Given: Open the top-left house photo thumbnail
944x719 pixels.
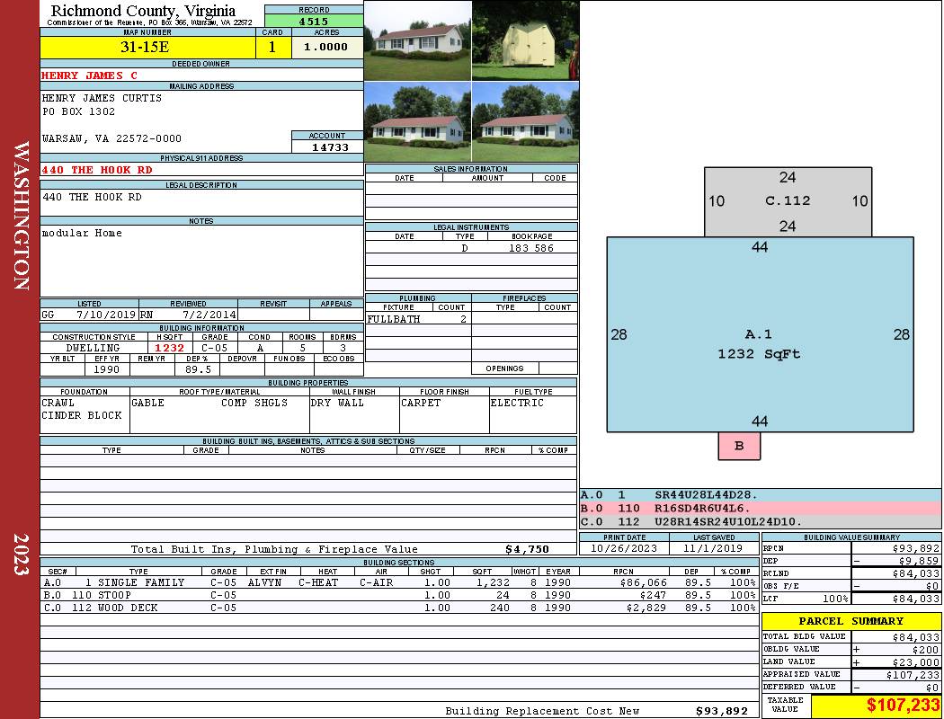Looking at the screenshot, I should (418, 40).
